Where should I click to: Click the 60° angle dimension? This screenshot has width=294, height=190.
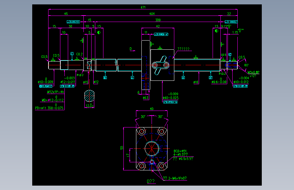[247, 65]
